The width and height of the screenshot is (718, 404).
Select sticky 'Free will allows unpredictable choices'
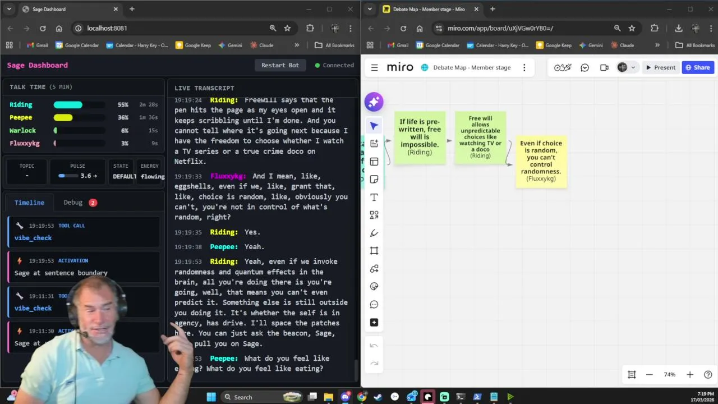(480, 138)
